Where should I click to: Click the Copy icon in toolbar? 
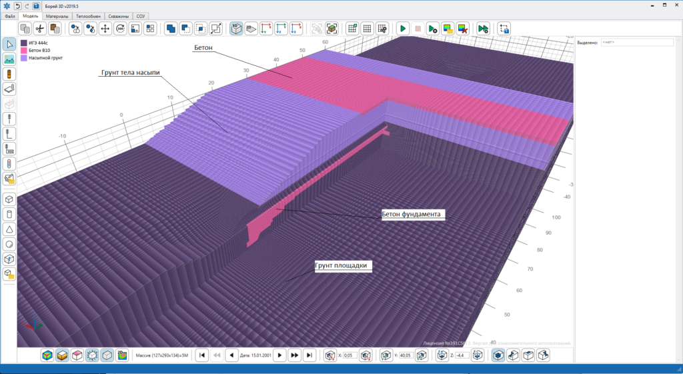tap(25, 29)
